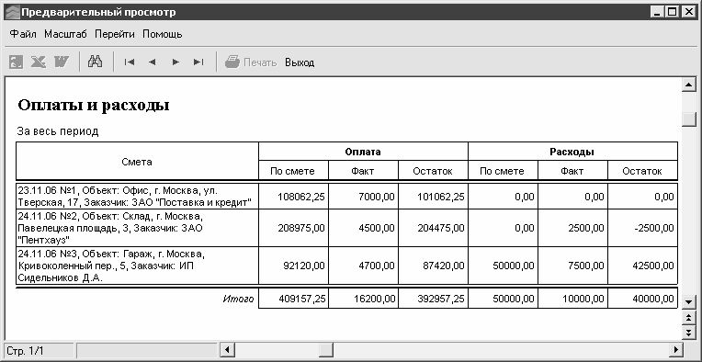
Task: Go to the next page arrow
Action: click(x=175, y=62)
